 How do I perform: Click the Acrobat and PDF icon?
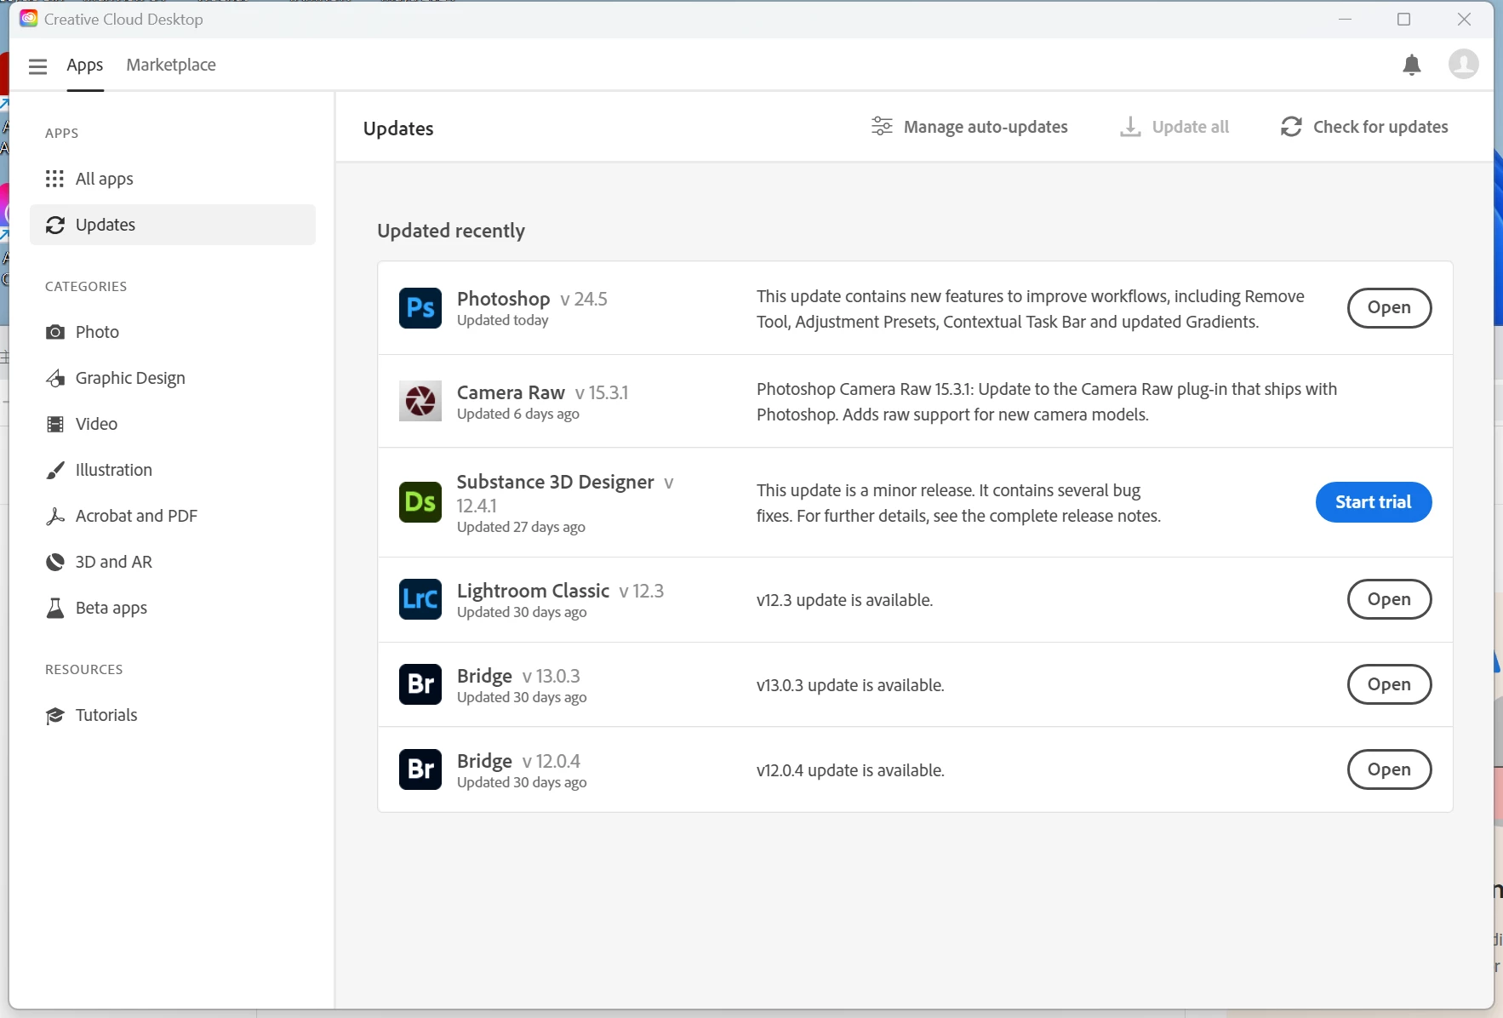pyautogui.click(x=55, y=516)
